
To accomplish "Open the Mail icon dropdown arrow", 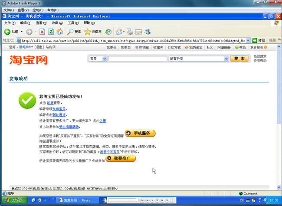I will coord(124,32).
